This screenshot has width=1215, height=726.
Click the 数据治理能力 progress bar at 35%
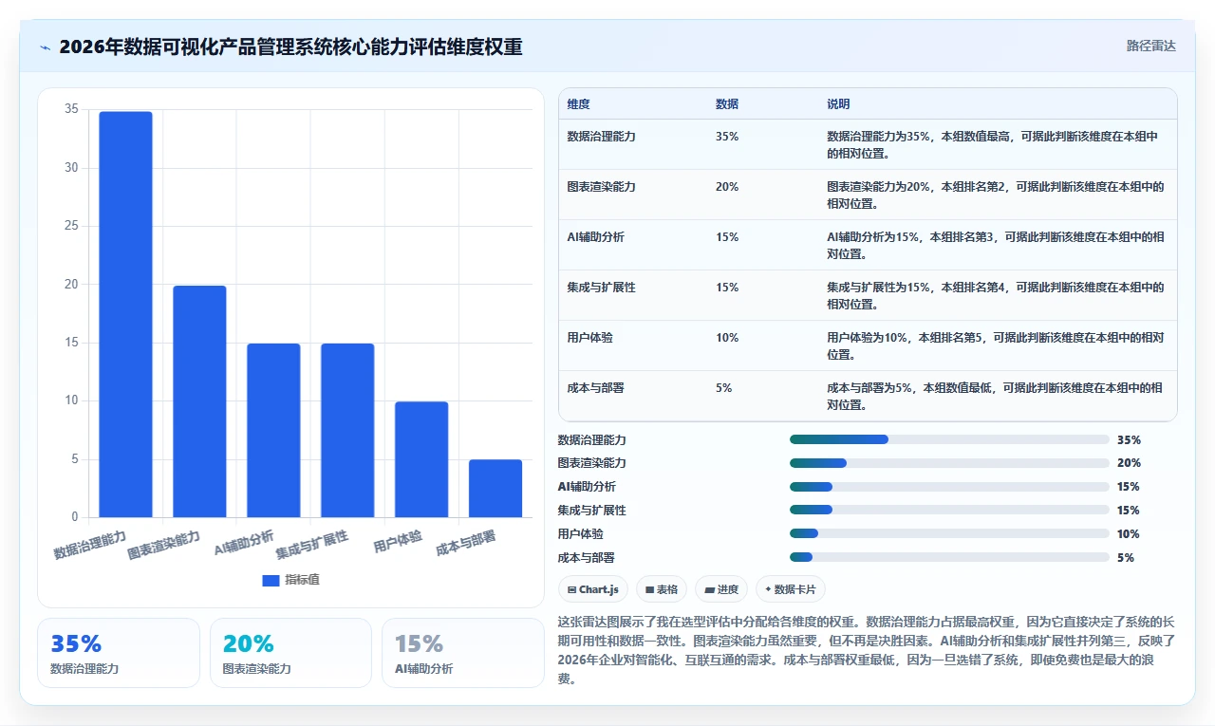pyautogui.click(x=949, y=439)
